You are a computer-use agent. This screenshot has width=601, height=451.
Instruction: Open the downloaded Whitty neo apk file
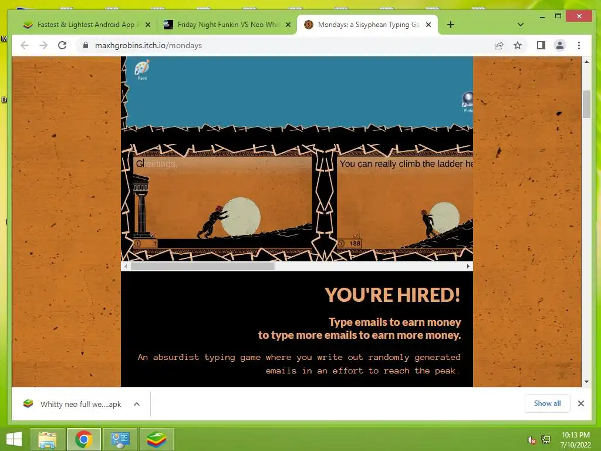click(x=73, y=404)
